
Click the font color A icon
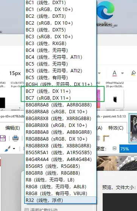pos(114,73)
